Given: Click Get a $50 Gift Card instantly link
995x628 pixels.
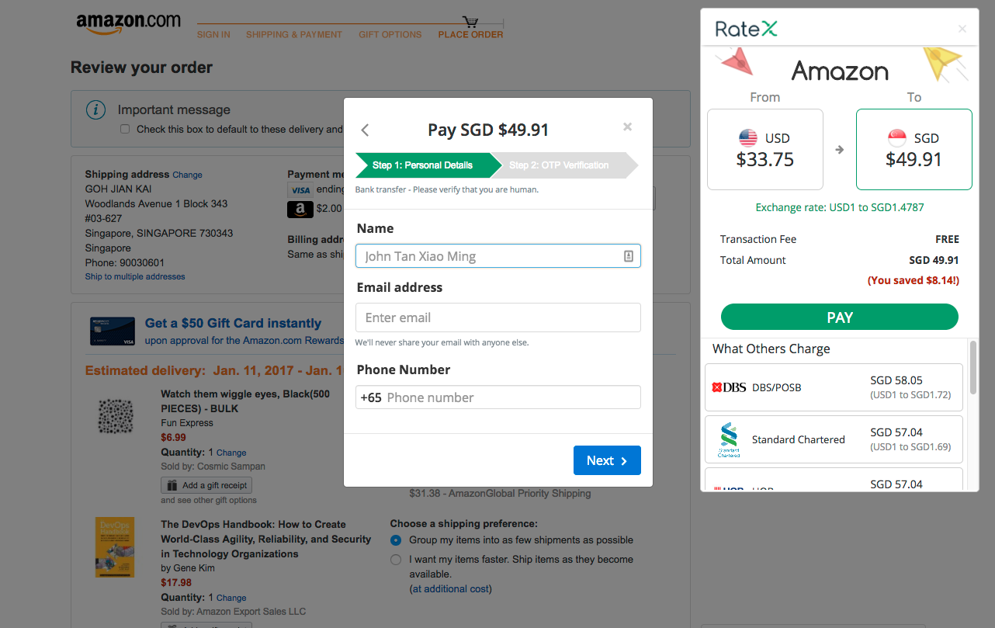Looking at the screenshot, I should click(x=233, y=323).
